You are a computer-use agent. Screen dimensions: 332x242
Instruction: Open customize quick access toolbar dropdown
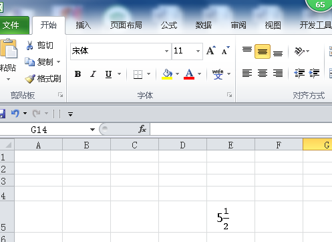click(x=70, y=114)
